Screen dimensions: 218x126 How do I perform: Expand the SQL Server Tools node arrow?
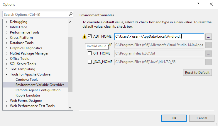[x=6, y=64]
